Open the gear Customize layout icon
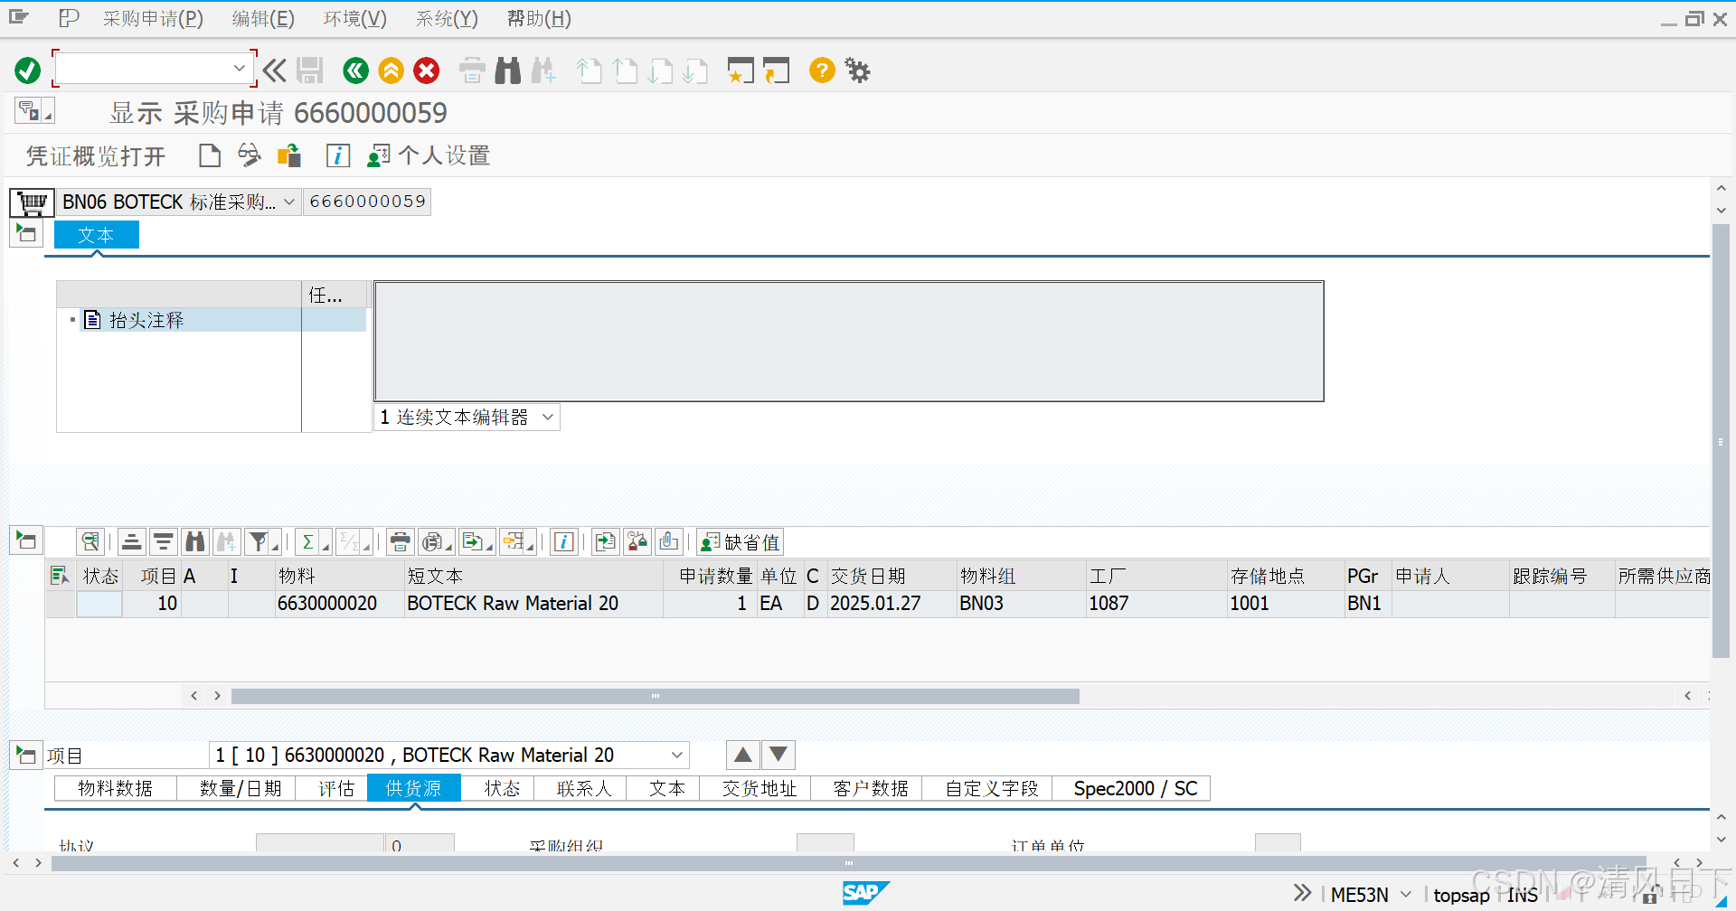The width and height of the screenshot is (1736, 911). pos(857,70)
